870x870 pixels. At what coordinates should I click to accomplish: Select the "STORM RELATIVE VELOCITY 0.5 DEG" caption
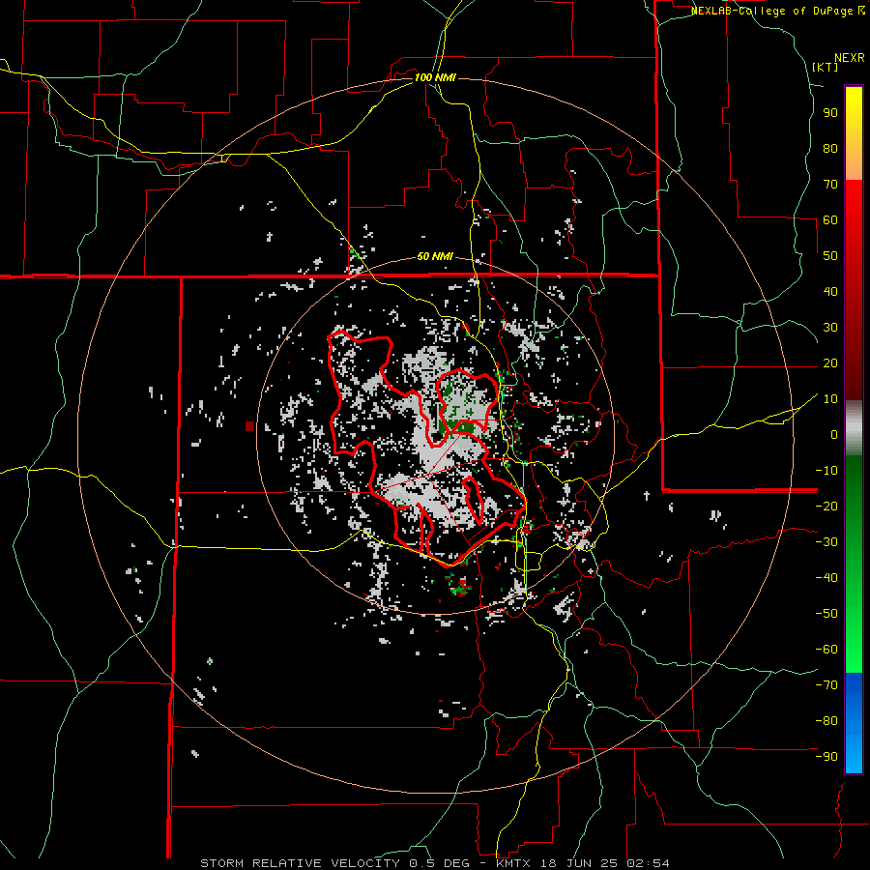334,863
